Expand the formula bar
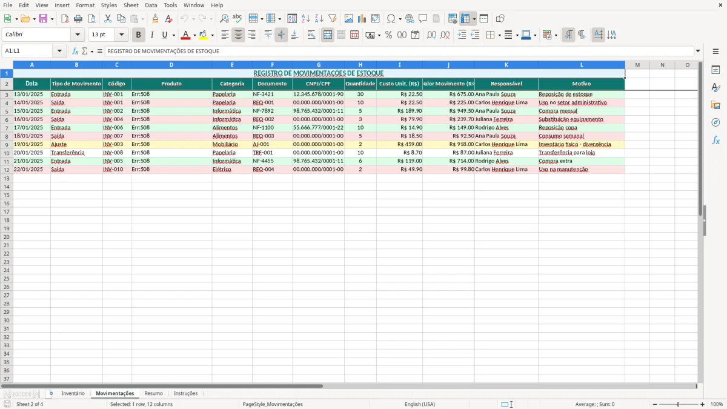This screenshot has height=409, width=727. (x=698, y=52)
